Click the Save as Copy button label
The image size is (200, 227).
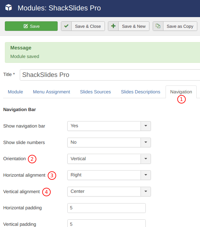click(x=180, y=26)
